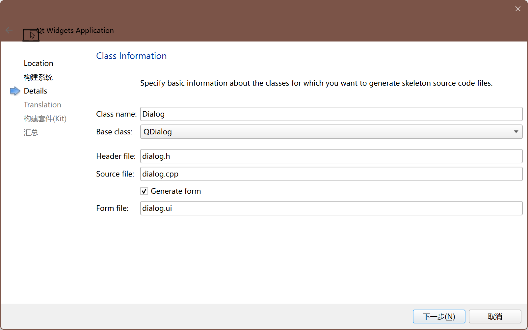Select the Details step in sidebar
The image size is (528, 330).
[x=36, y=91]
